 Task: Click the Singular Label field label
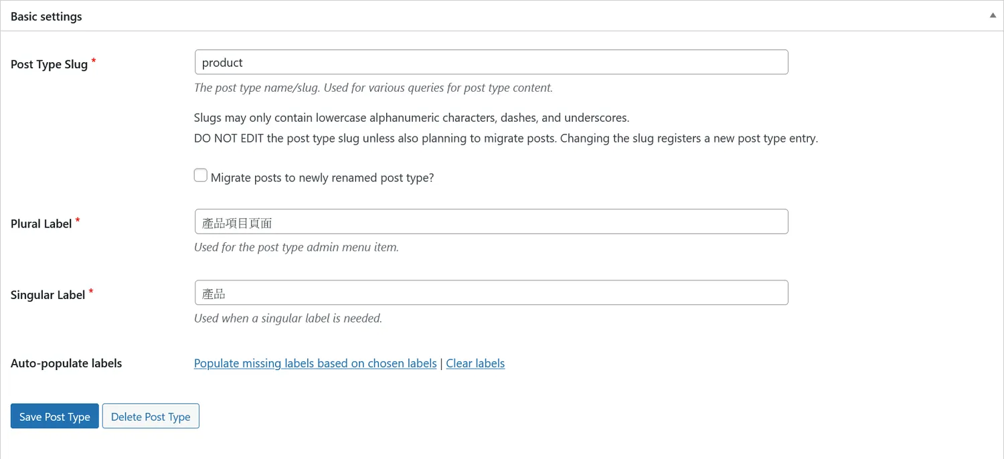coord(48,294)
